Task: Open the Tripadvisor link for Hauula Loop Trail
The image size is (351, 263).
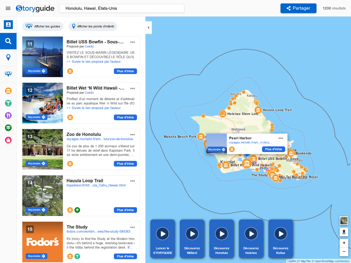Action: [96, 186]
